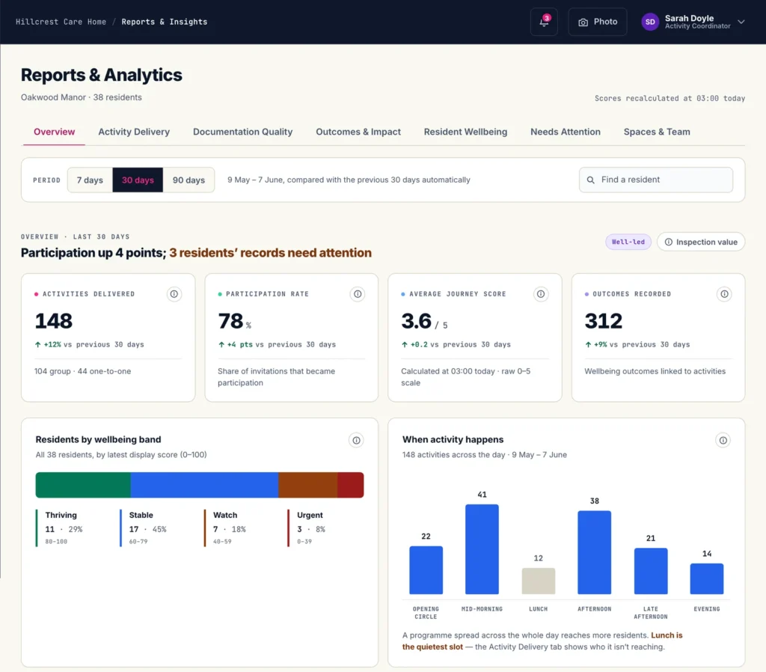
Task: Click the Opening Circle bar showing 22
Action: point(426,570)
